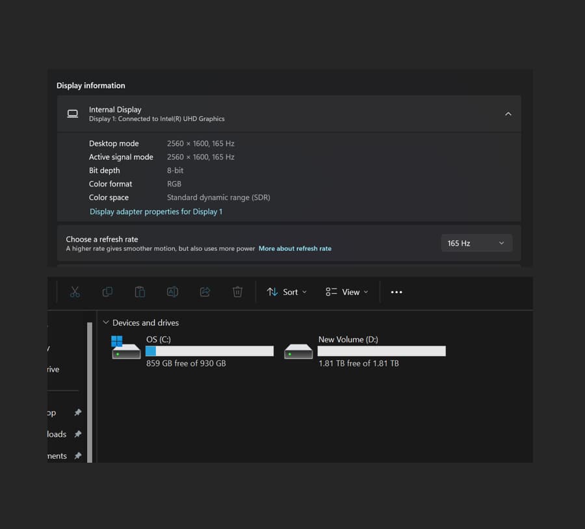The width and height of the screenshot is (585, 529).
Task: Click pin icon next to 'nents' item
Action: coord(77,456)
